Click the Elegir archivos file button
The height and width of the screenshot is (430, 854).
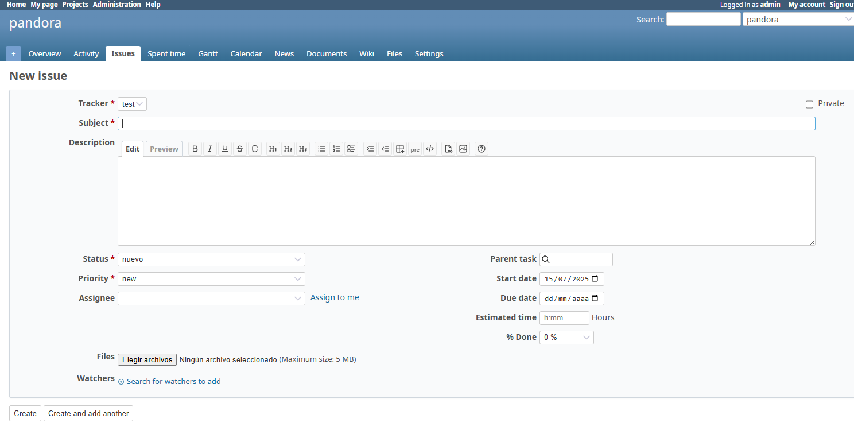(147, 359)
